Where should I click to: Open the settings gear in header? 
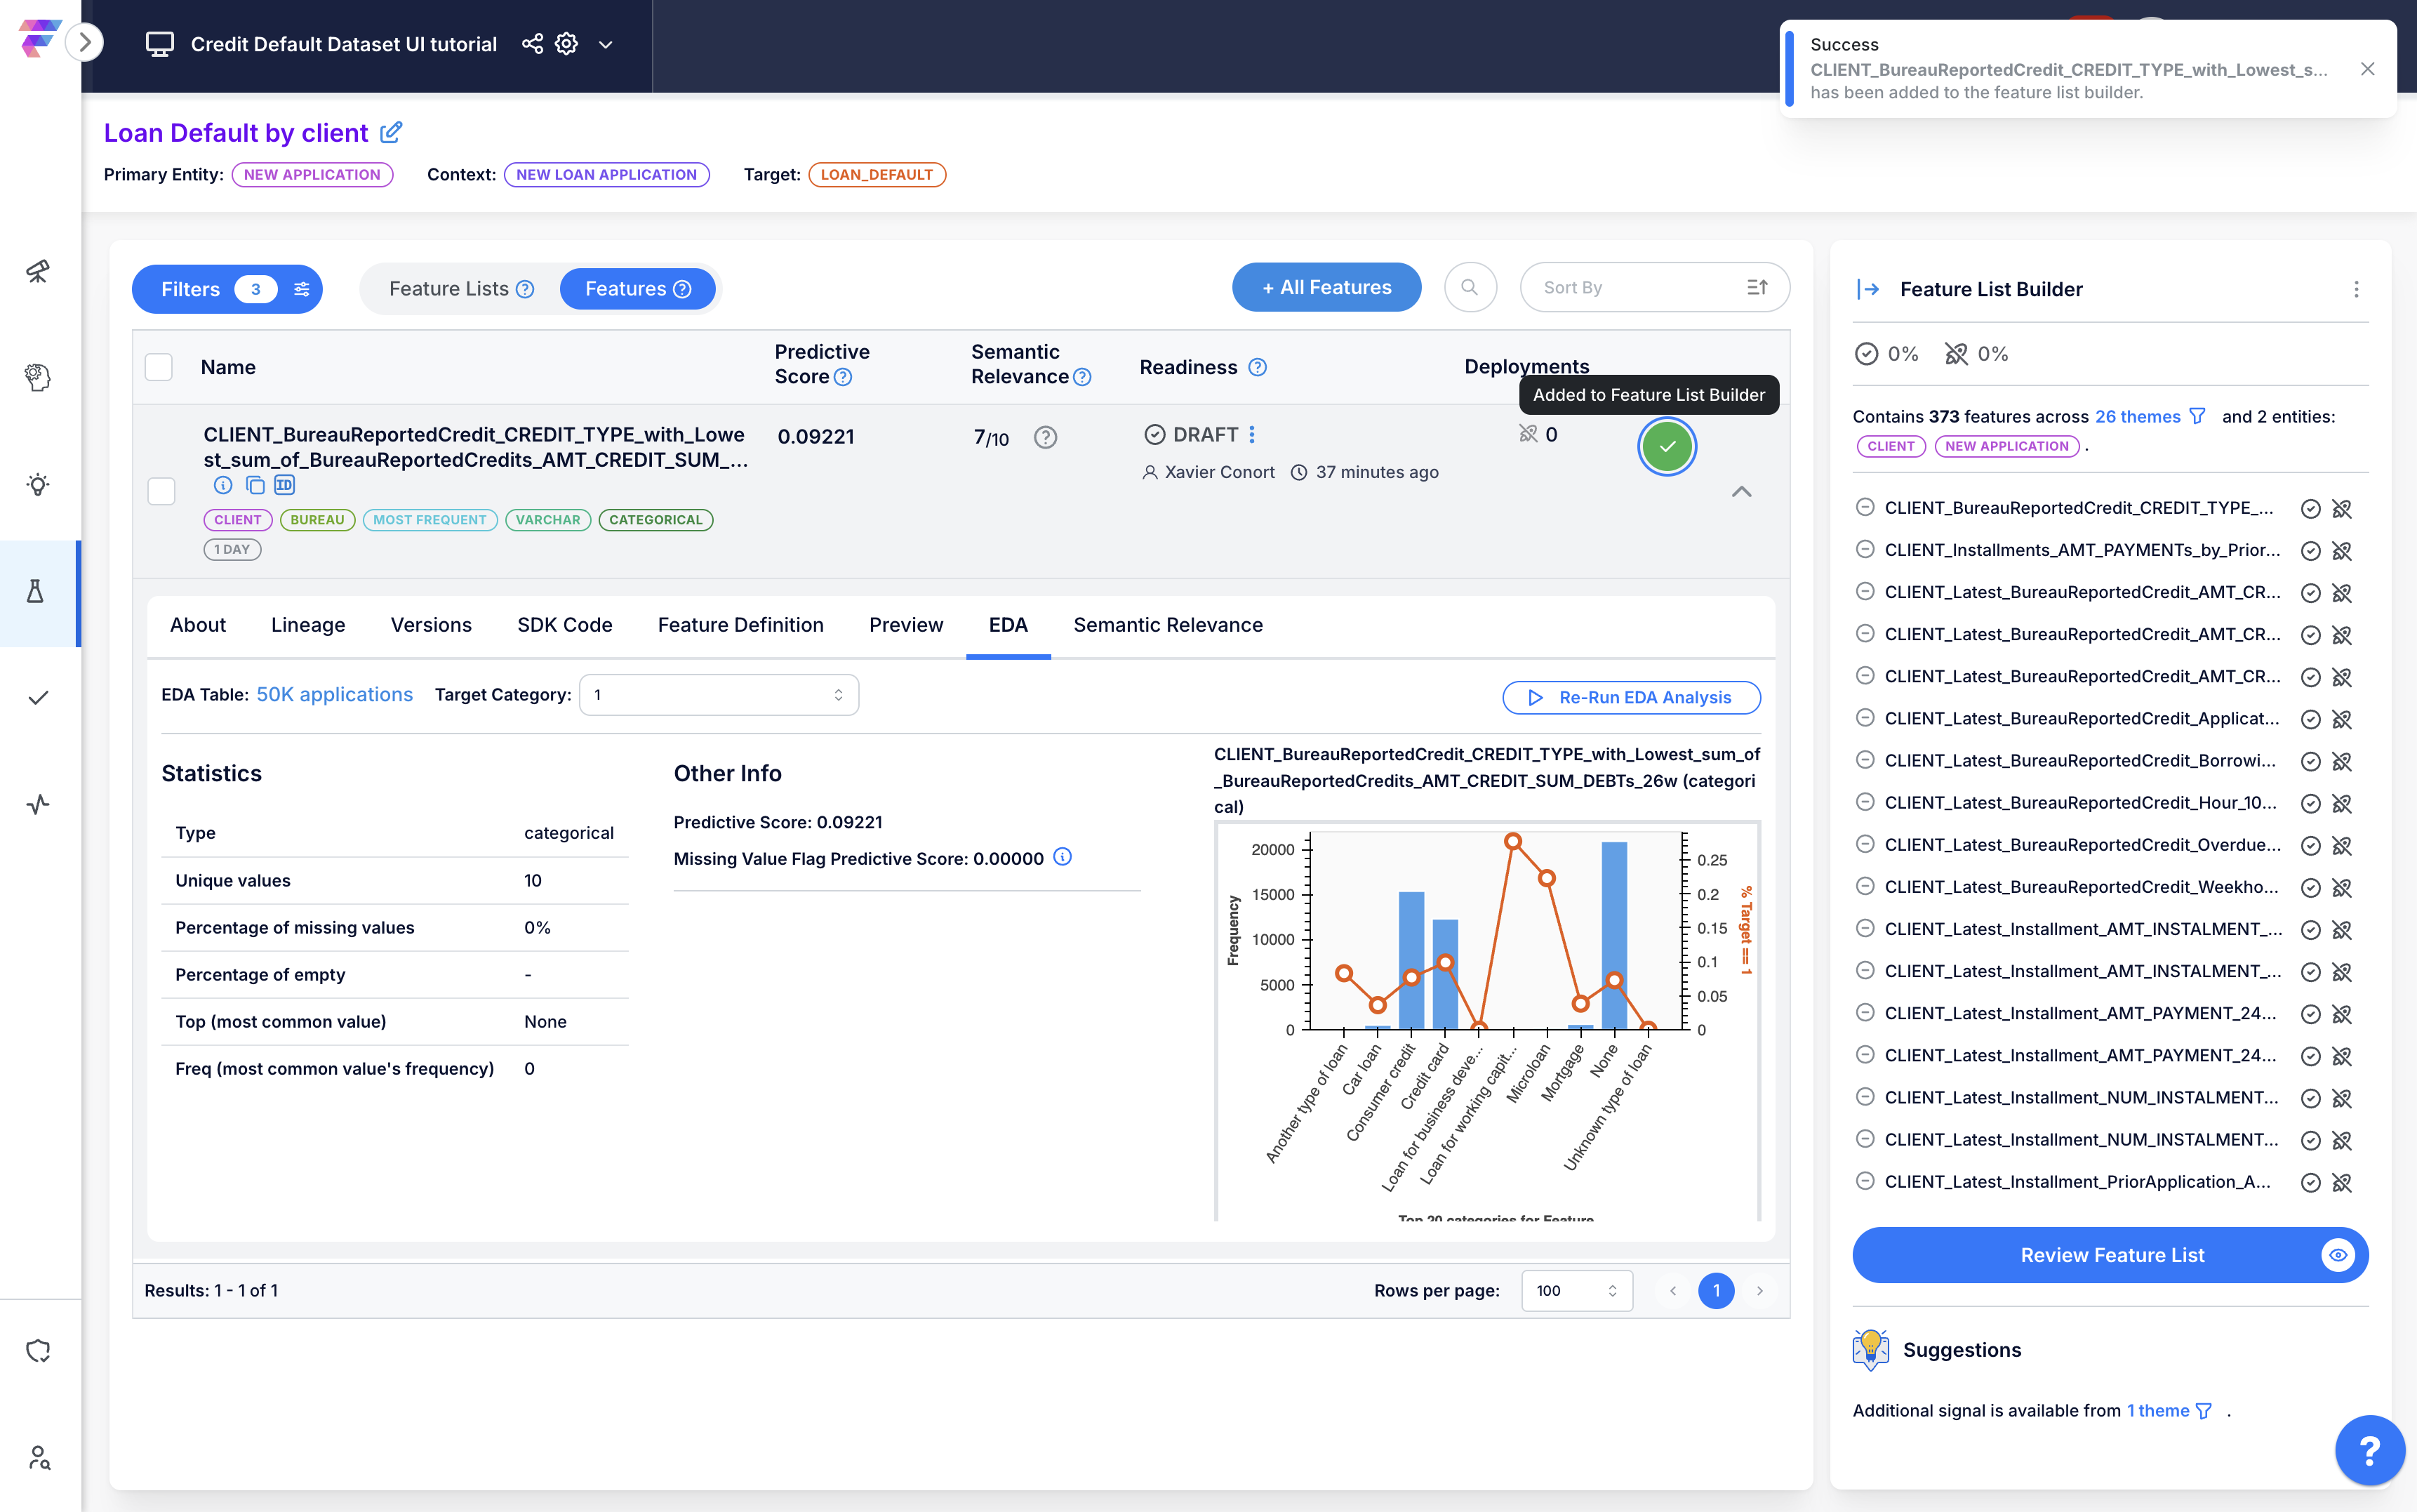pos(567,44)
